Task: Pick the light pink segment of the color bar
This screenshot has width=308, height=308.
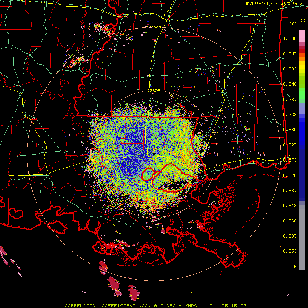Action: pos(302,36)
